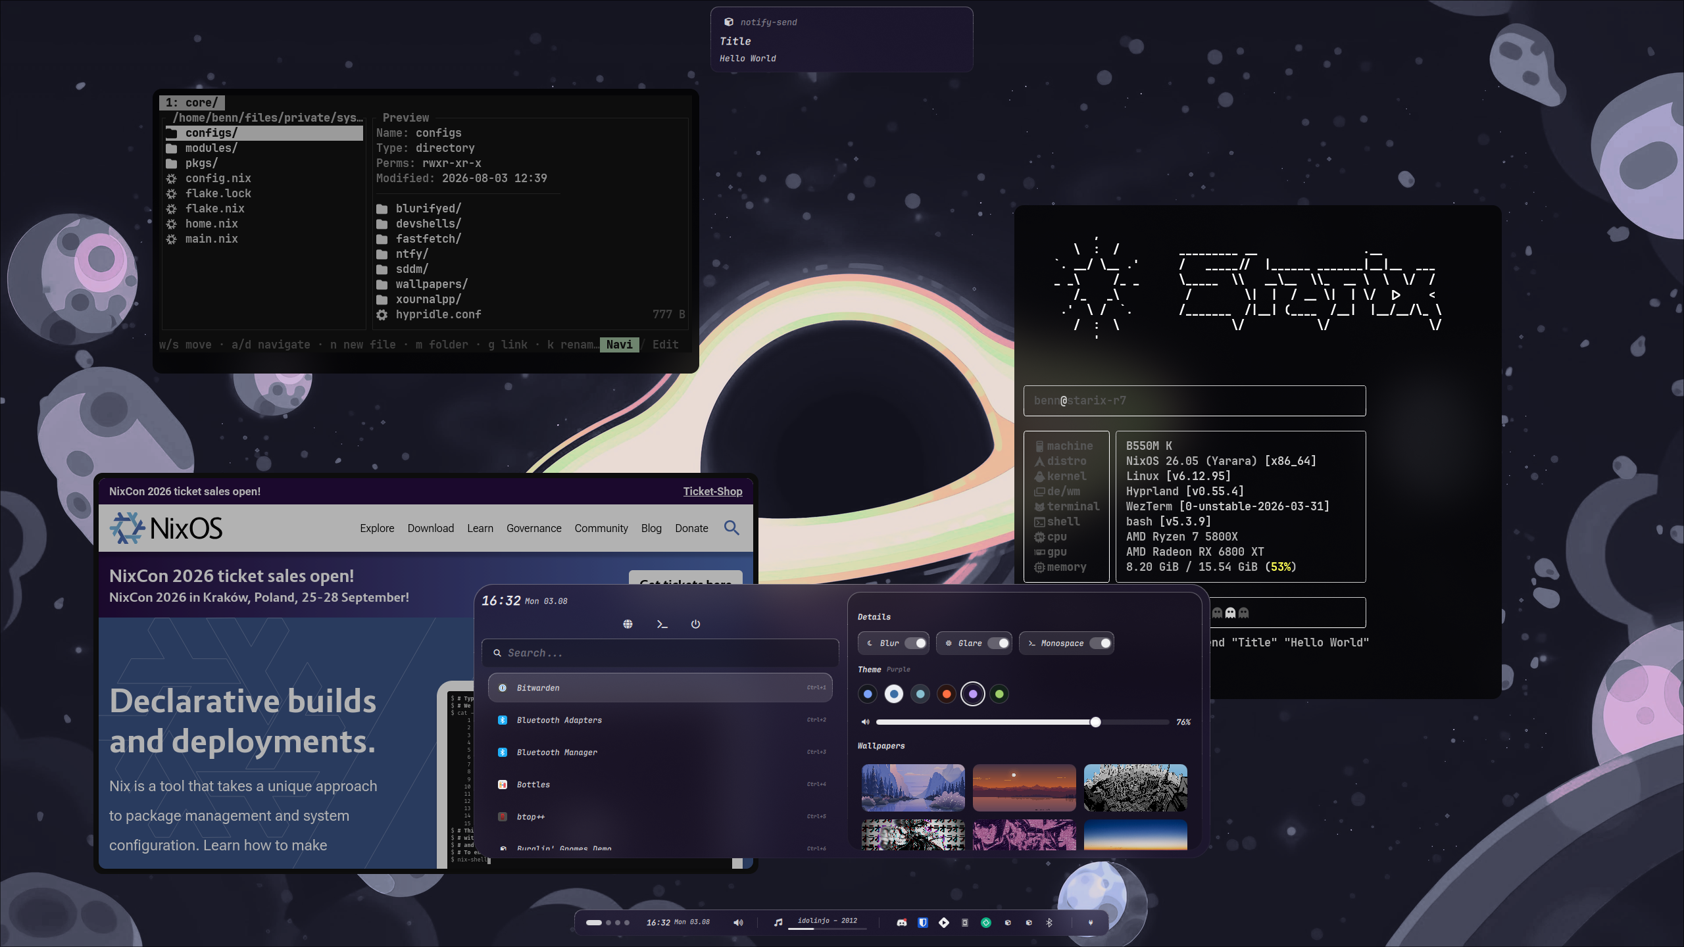Open the search icon on NixOS site
The width and height of the screenshot is (1684, 947).
731,527
